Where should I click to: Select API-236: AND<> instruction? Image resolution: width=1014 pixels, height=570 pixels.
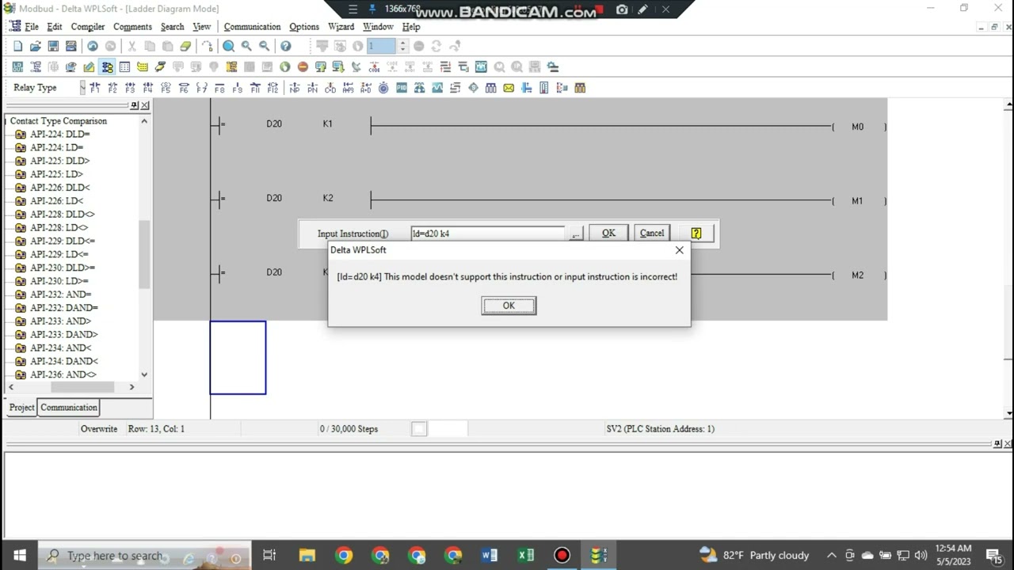click(x=63, y=374)
